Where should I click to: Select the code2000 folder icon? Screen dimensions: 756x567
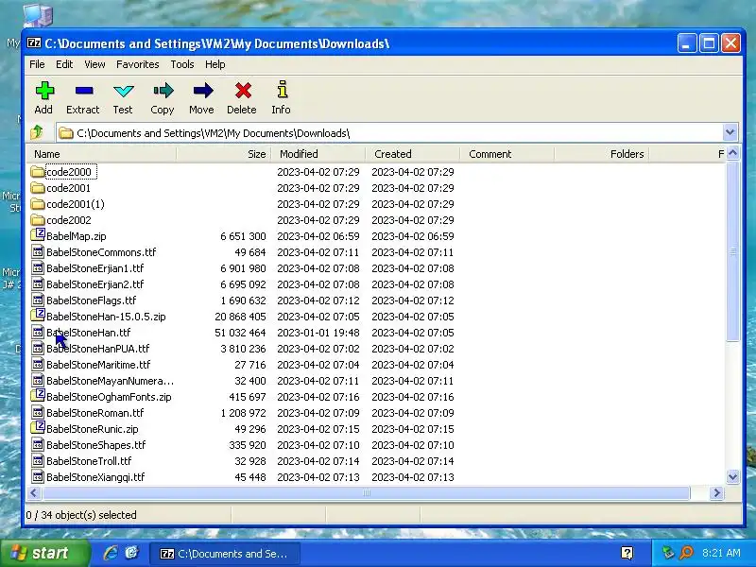click(x=37, y=172)
